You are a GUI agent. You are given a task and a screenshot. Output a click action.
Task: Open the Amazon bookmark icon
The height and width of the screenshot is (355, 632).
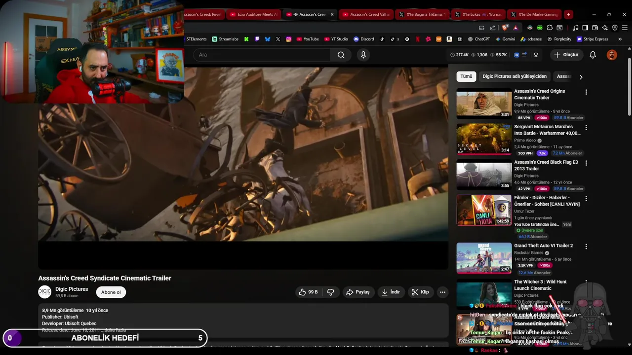click(449, 39)
